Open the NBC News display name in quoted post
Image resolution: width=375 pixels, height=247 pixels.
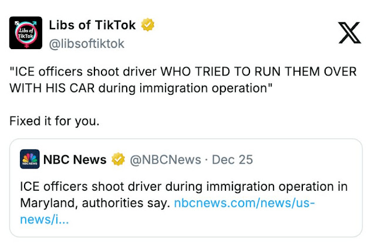[x=75, y=159]
